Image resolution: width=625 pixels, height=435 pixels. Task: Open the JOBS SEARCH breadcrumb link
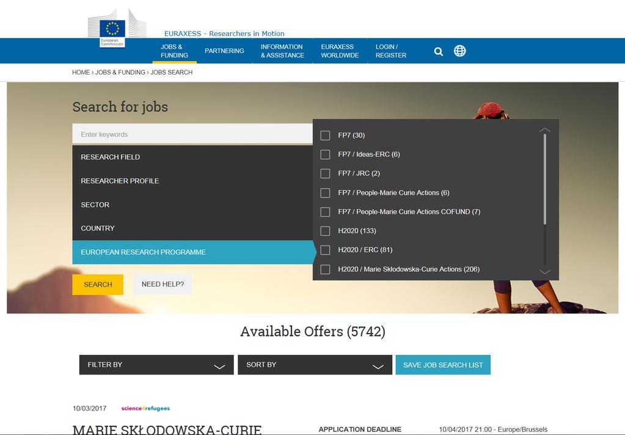click(x=172, y=72)
